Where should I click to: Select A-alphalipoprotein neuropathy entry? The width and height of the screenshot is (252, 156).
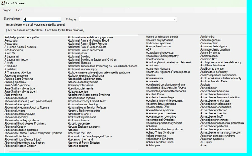point(22,37)
